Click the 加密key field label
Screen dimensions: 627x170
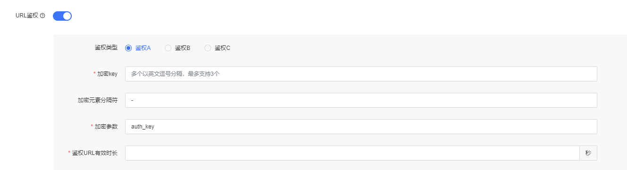(x=108, y=74)
